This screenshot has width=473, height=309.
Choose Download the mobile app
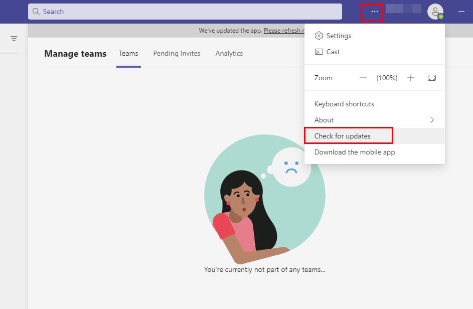[x=355, y=152]
